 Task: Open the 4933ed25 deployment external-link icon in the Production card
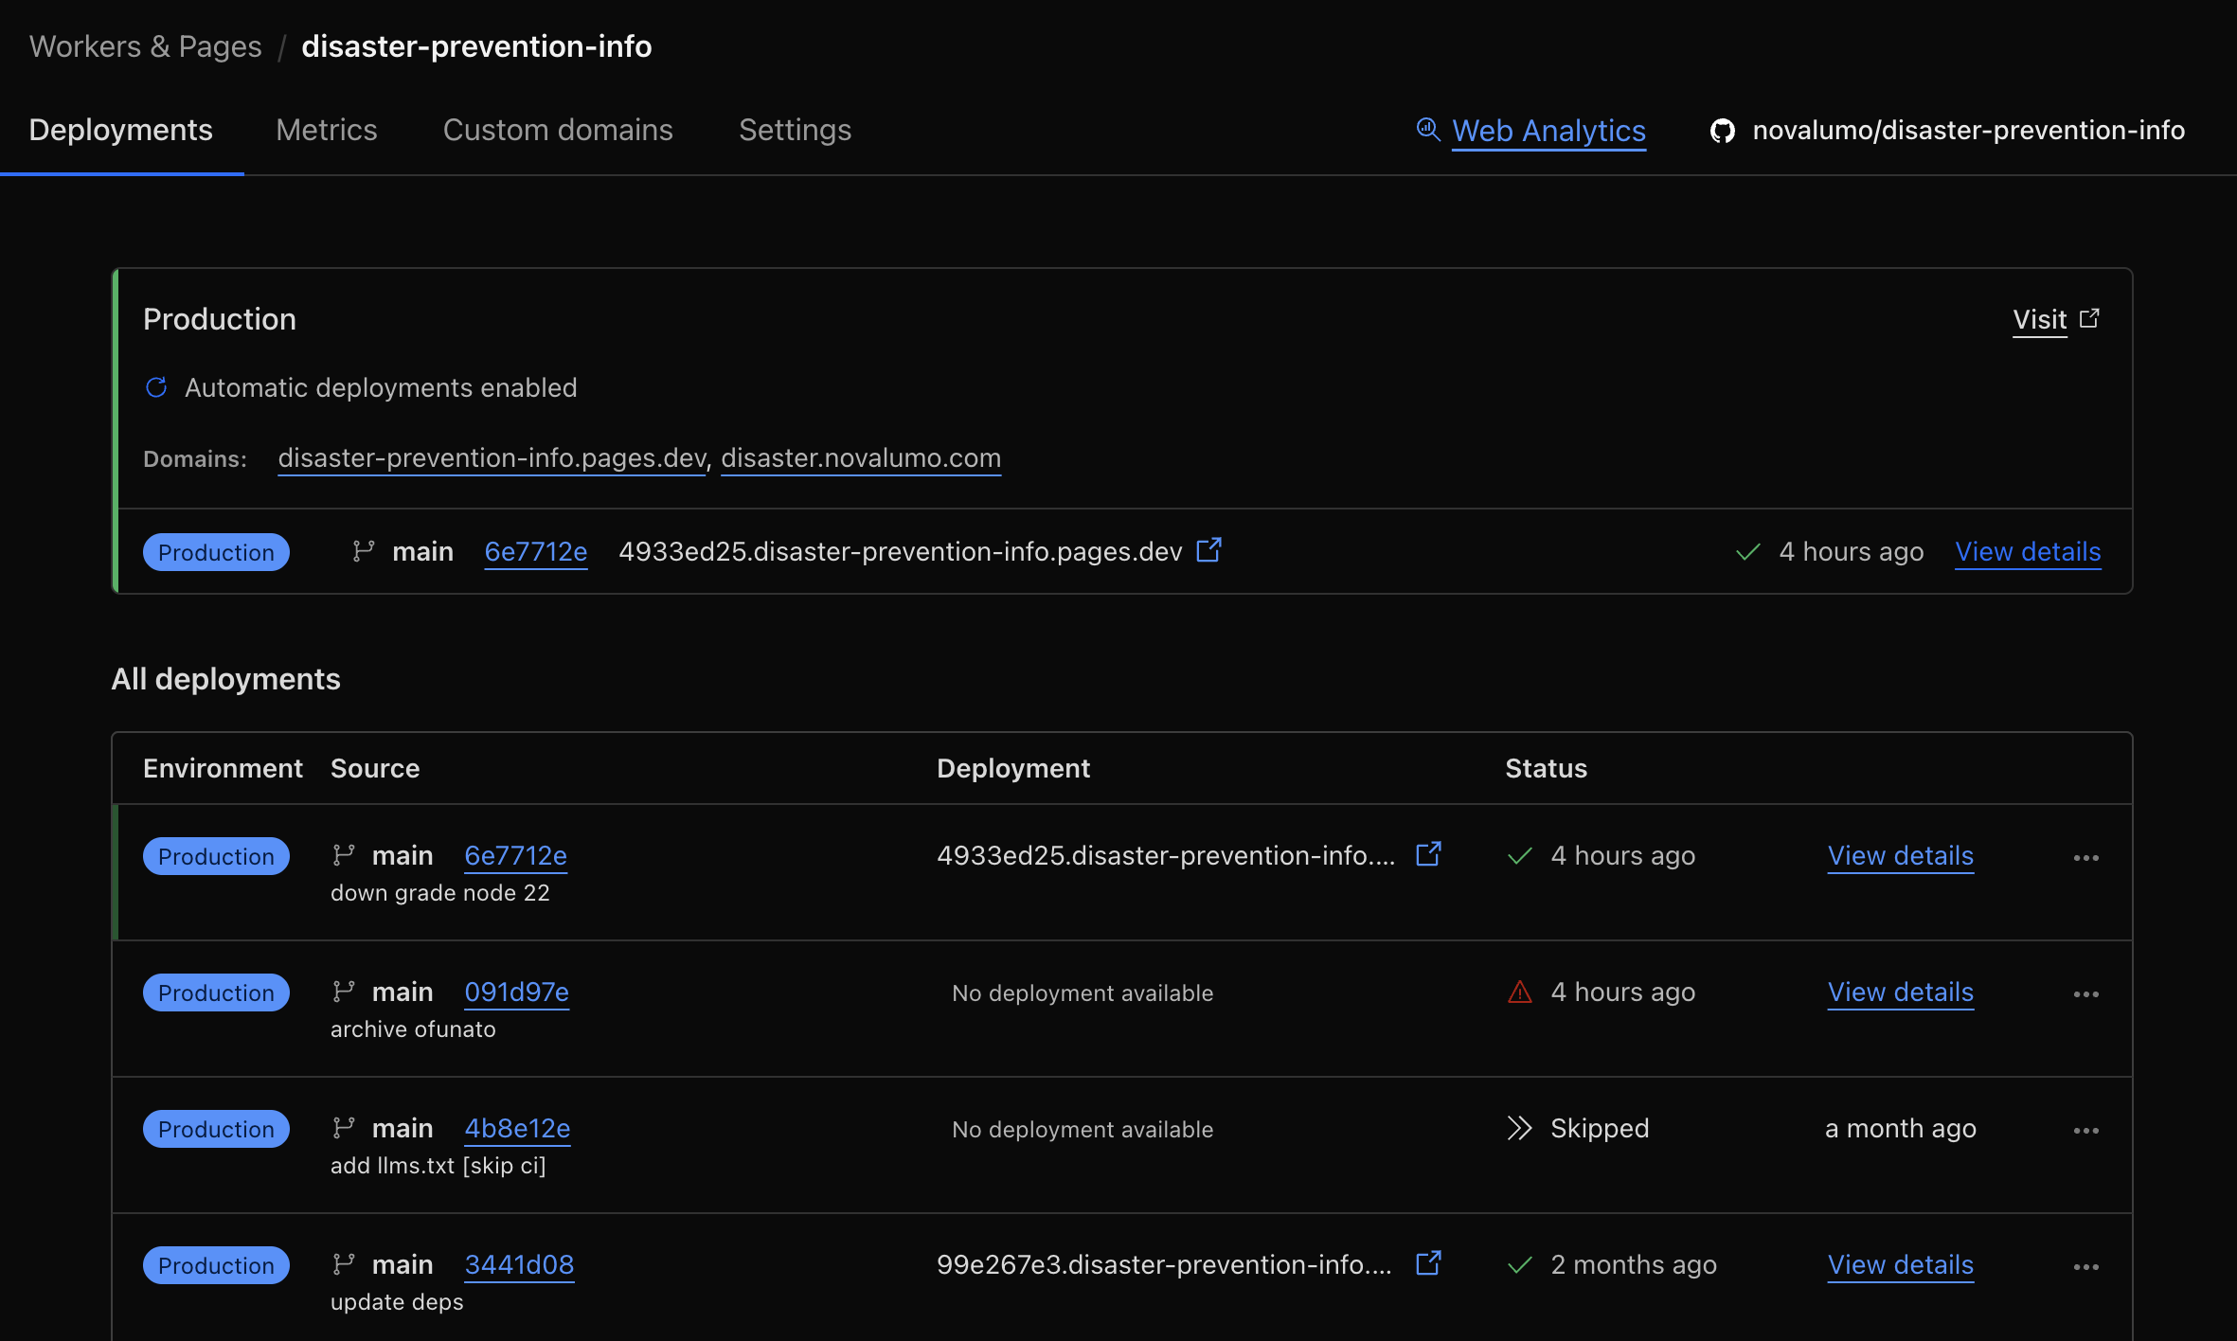click(1208, 550)
